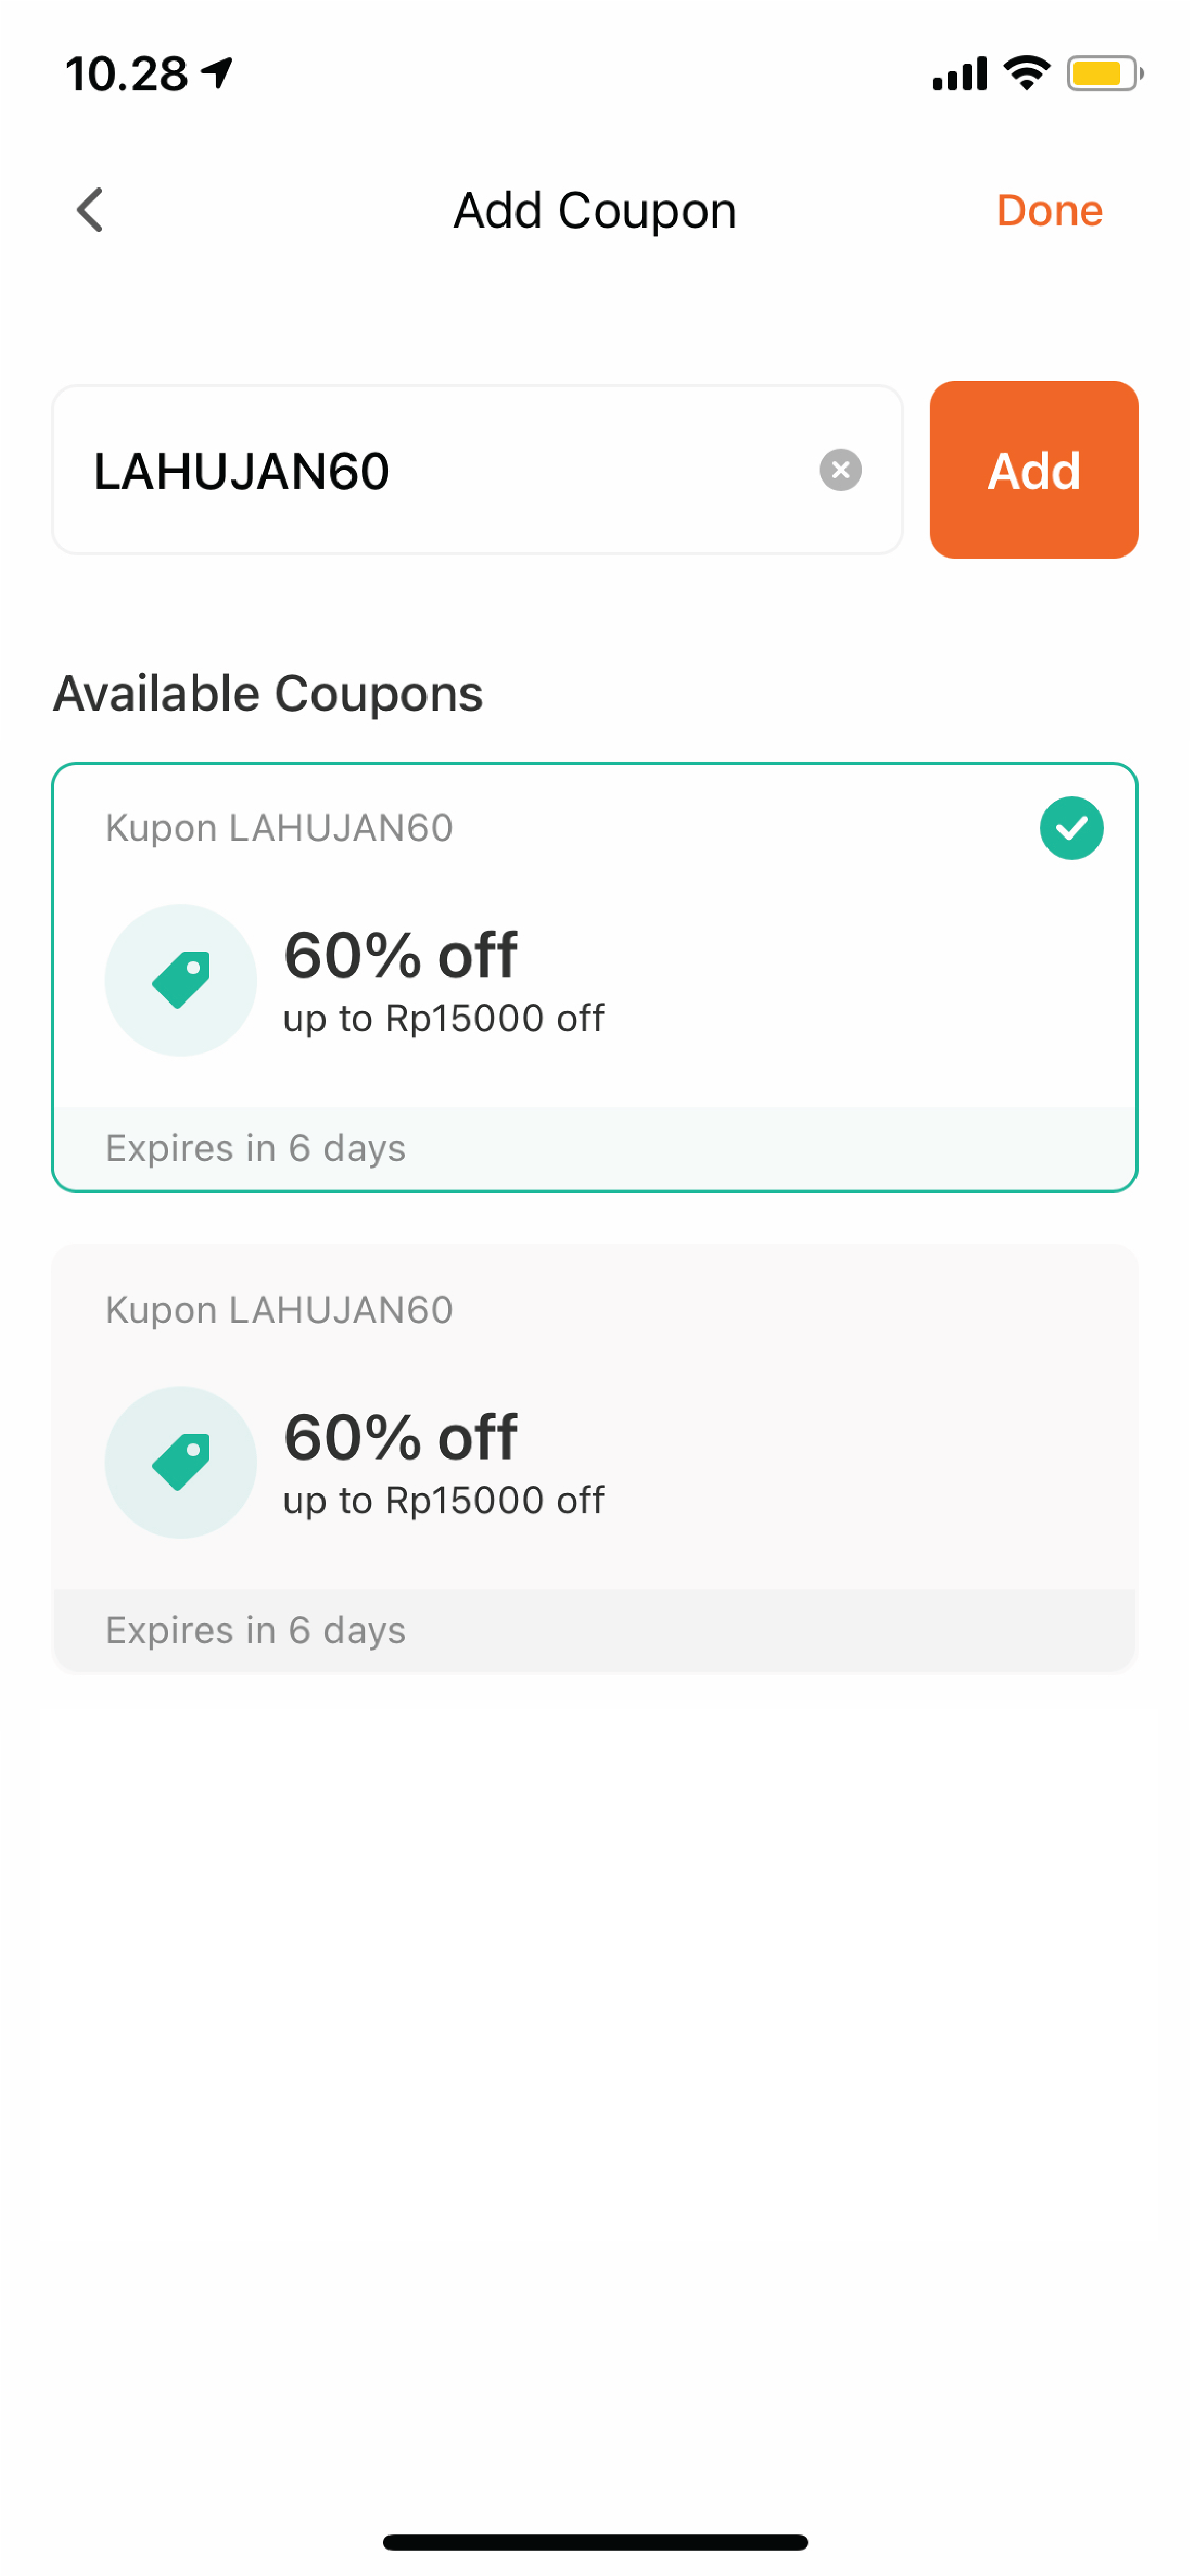Open expiry footer of the unselected coupon
Screen dimensions: 1190x2576
[595, 1630]
